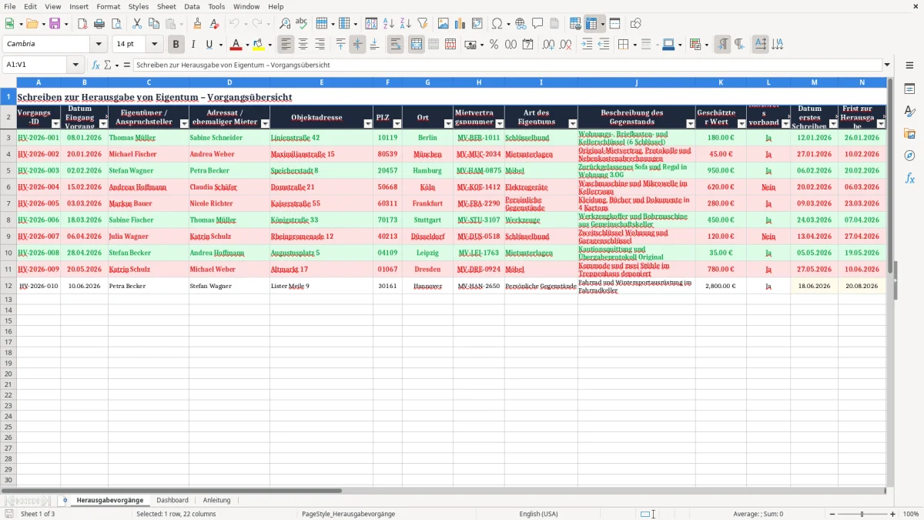This screenshot has height=520, width=924.
Task: Click the Copy icon
Action: [154, 24]
